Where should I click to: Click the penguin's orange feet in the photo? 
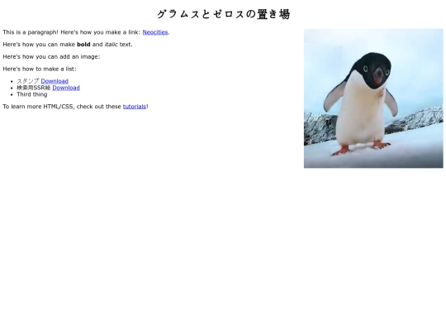tap(361, 148)
